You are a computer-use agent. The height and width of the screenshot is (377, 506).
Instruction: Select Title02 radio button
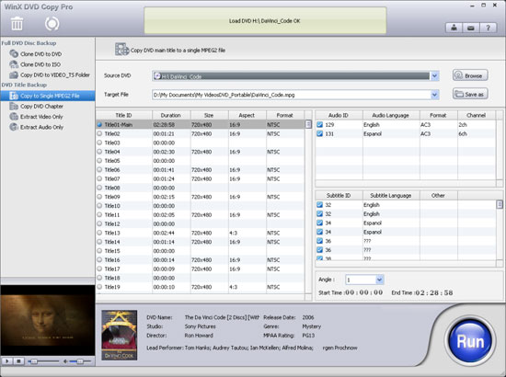99,133
